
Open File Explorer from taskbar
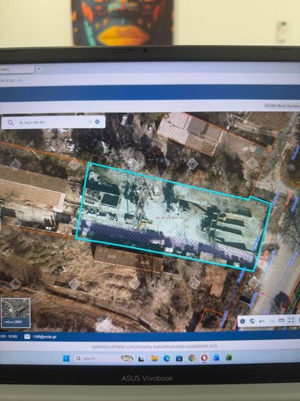pos(154,358)
